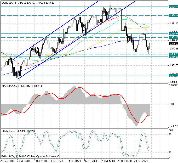
Task: Click the 28 Oct 20:00 time label
Action: [141, 161]
